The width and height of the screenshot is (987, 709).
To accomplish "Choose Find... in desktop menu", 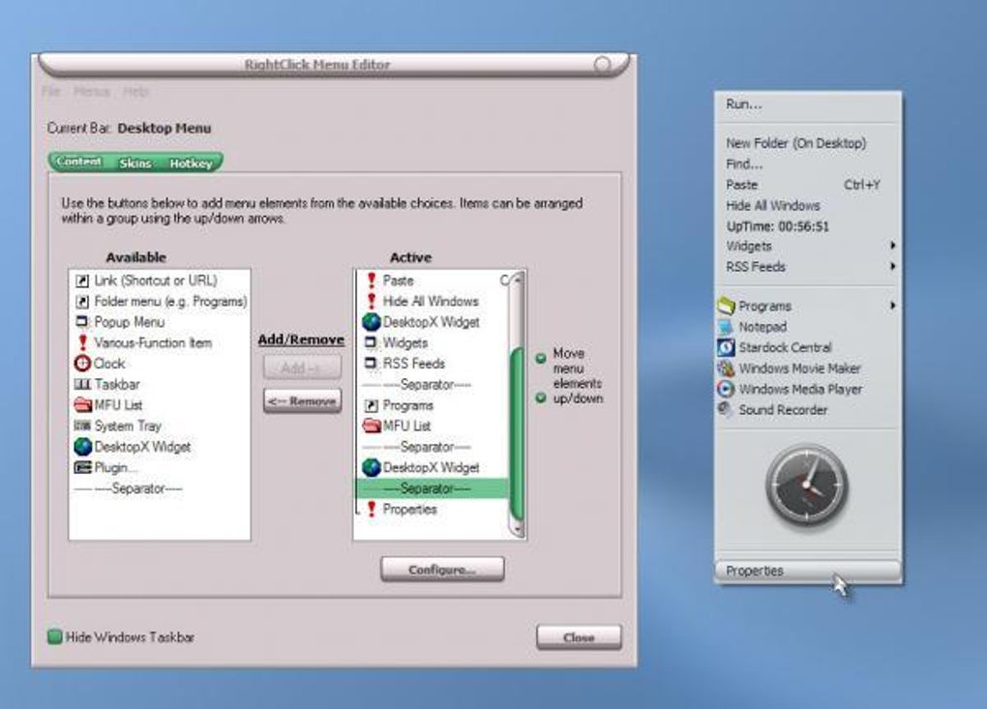I will pyautogui.click(x=808, y=164).
